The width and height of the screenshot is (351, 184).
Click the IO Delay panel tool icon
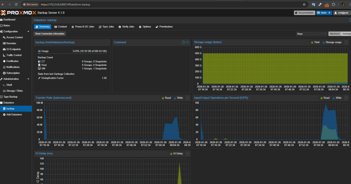[187, 153]
